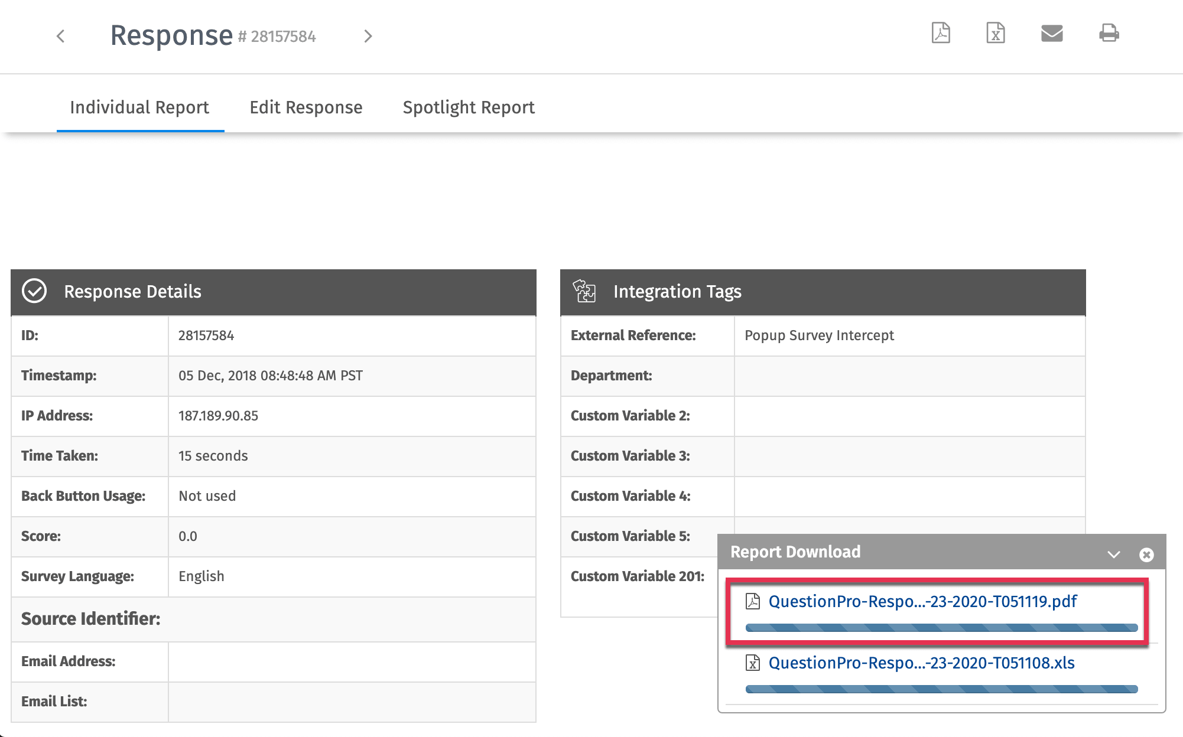Click the IP Address value 187.189.90.85
The height and width of the screenshot is (737, 1183).
(218, 416)
